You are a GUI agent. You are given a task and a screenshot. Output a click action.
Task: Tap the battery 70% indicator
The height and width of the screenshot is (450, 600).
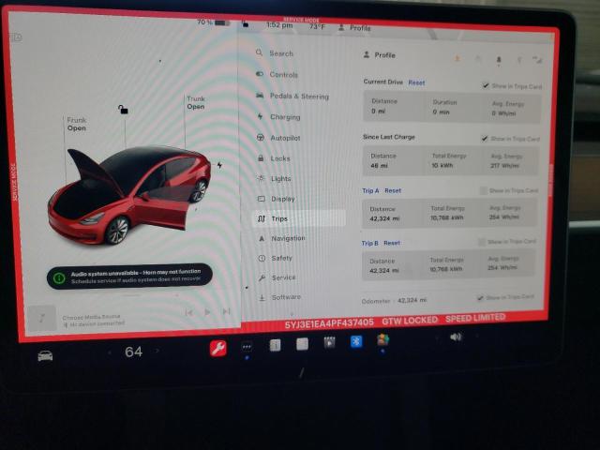[x=214, y=22]
